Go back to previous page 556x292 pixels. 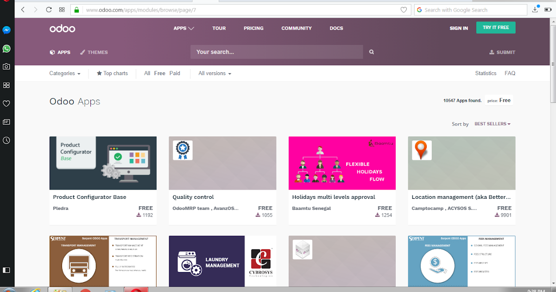click(x=23, y=10)
